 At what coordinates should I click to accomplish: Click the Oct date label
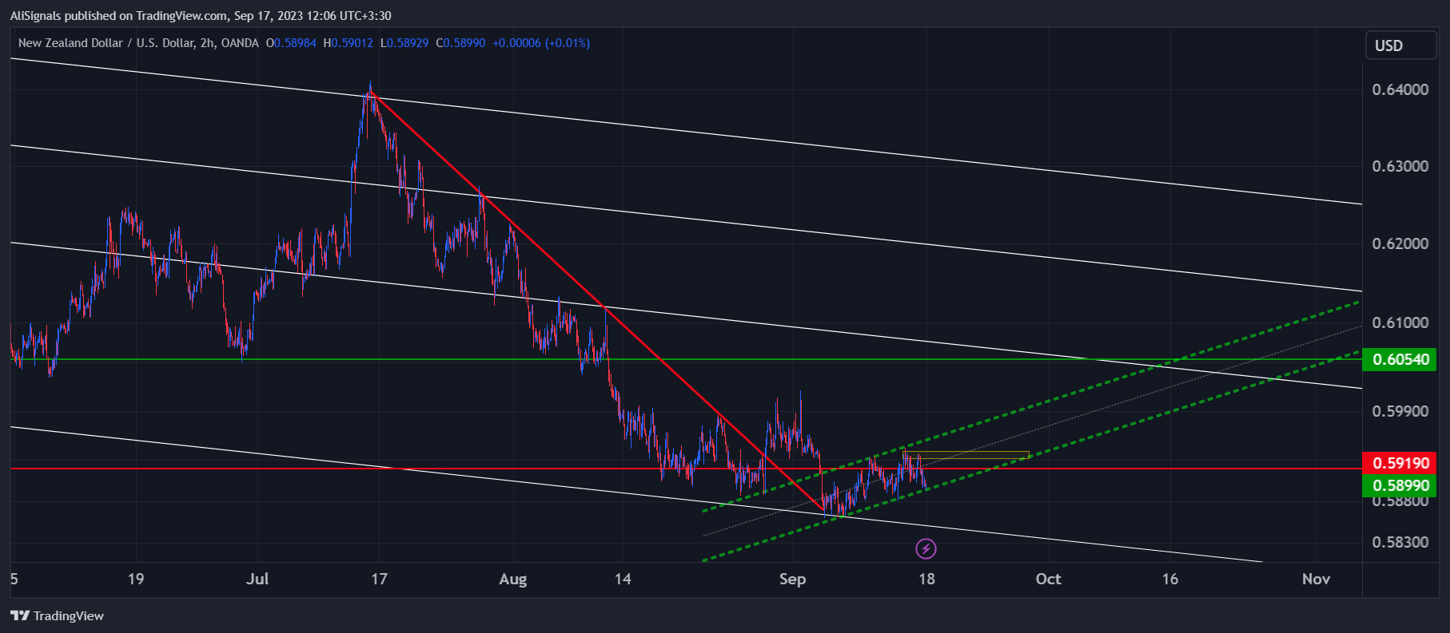pos(1048,579)
